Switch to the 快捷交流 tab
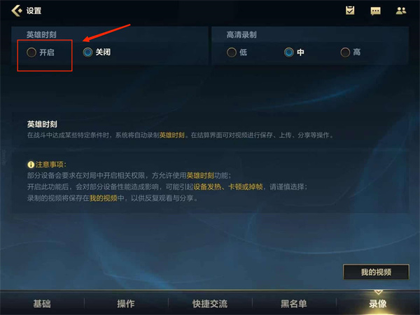The image size is (420, 315). click(x=210, y=304)
